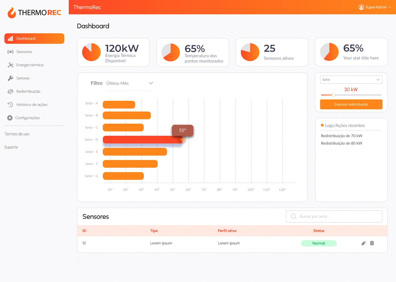Open the Suporte link
Viewport: 396px width, 282px height.
(11, 147)
